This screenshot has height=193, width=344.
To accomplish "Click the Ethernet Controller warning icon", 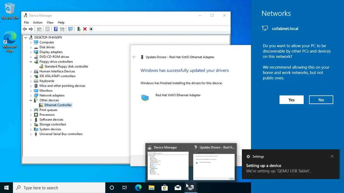I will (41, 105).
